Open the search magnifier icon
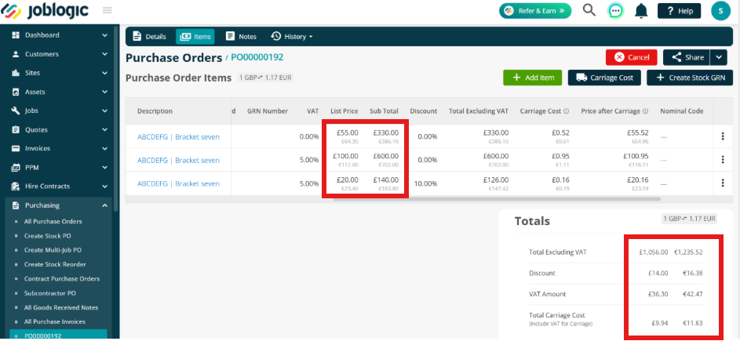 (x=589, y=10)
